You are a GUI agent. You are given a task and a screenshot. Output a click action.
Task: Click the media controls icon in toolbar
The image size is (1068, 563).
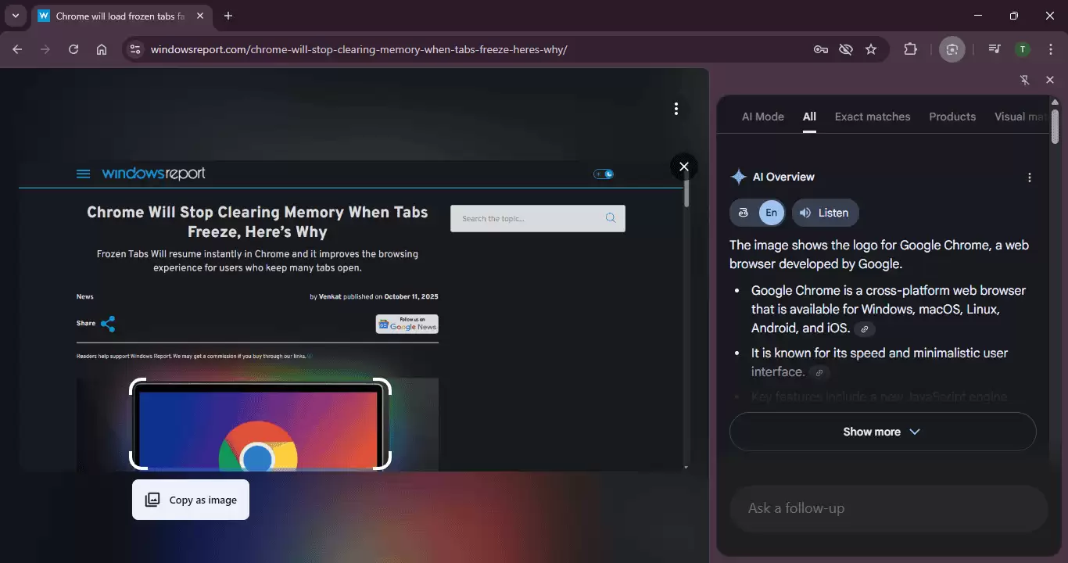(x=994, y=49)
